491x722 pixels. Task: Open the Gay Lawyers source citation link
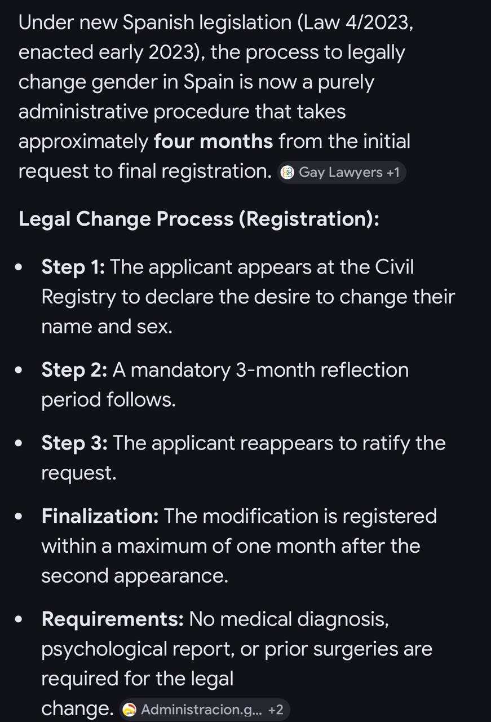click(340, 173)
